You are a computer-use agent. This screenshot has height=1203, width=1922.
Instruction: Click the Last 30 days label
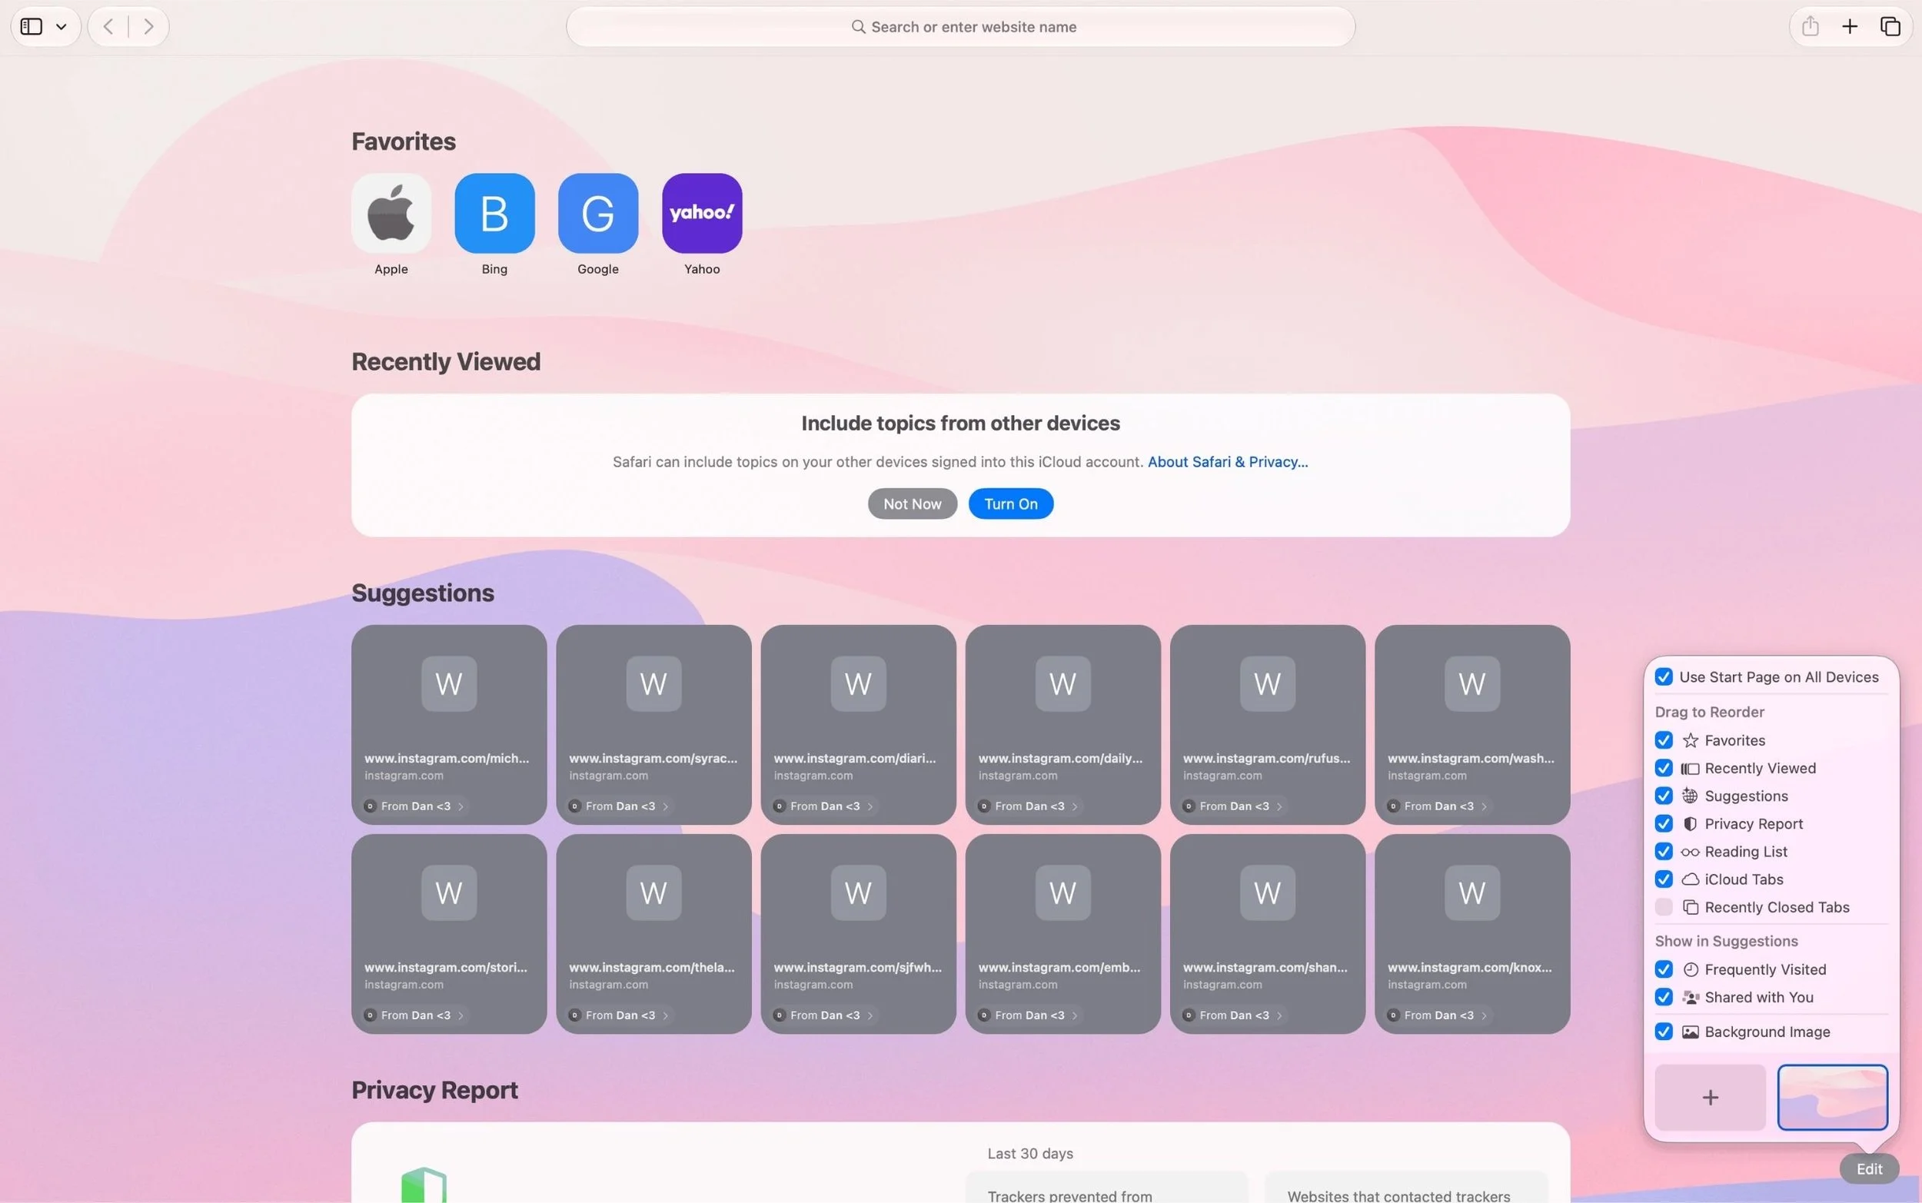1030,1154
